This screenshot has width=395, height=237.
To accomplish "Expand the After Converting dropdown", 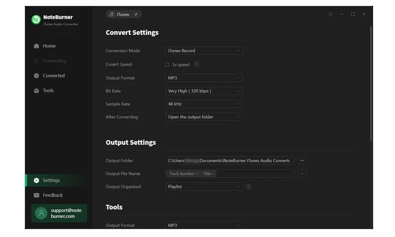I will pyautogui.click(x=204, y=117).
